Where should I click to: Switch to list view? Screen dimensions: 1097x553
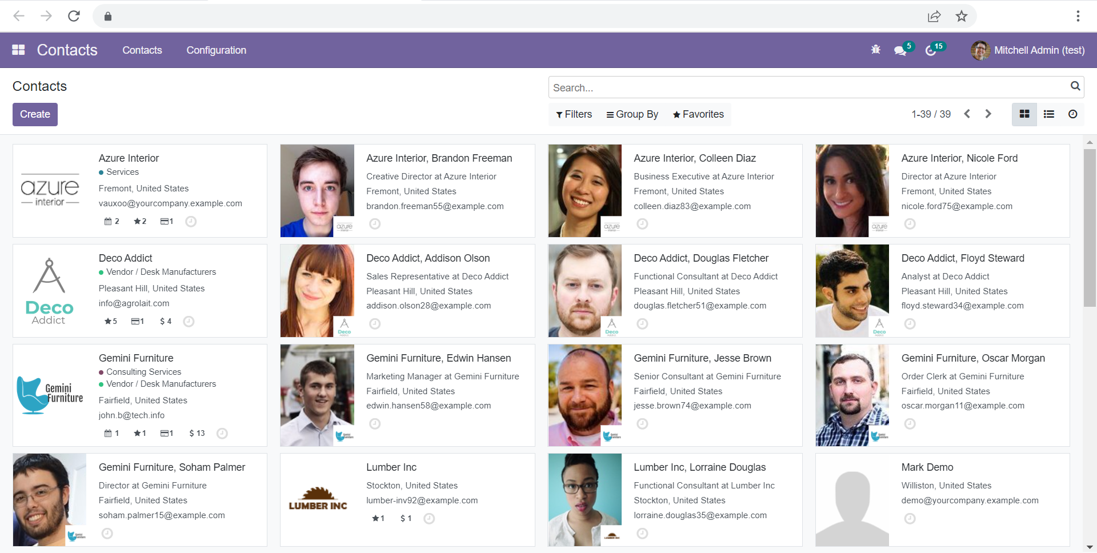click(1049, 114)
